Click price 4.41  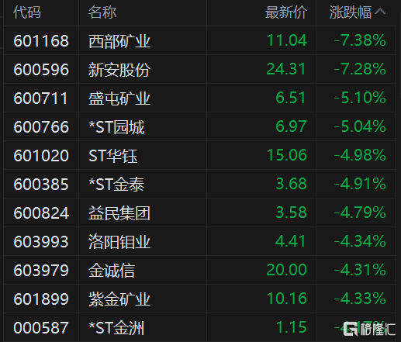pos(291,241)
